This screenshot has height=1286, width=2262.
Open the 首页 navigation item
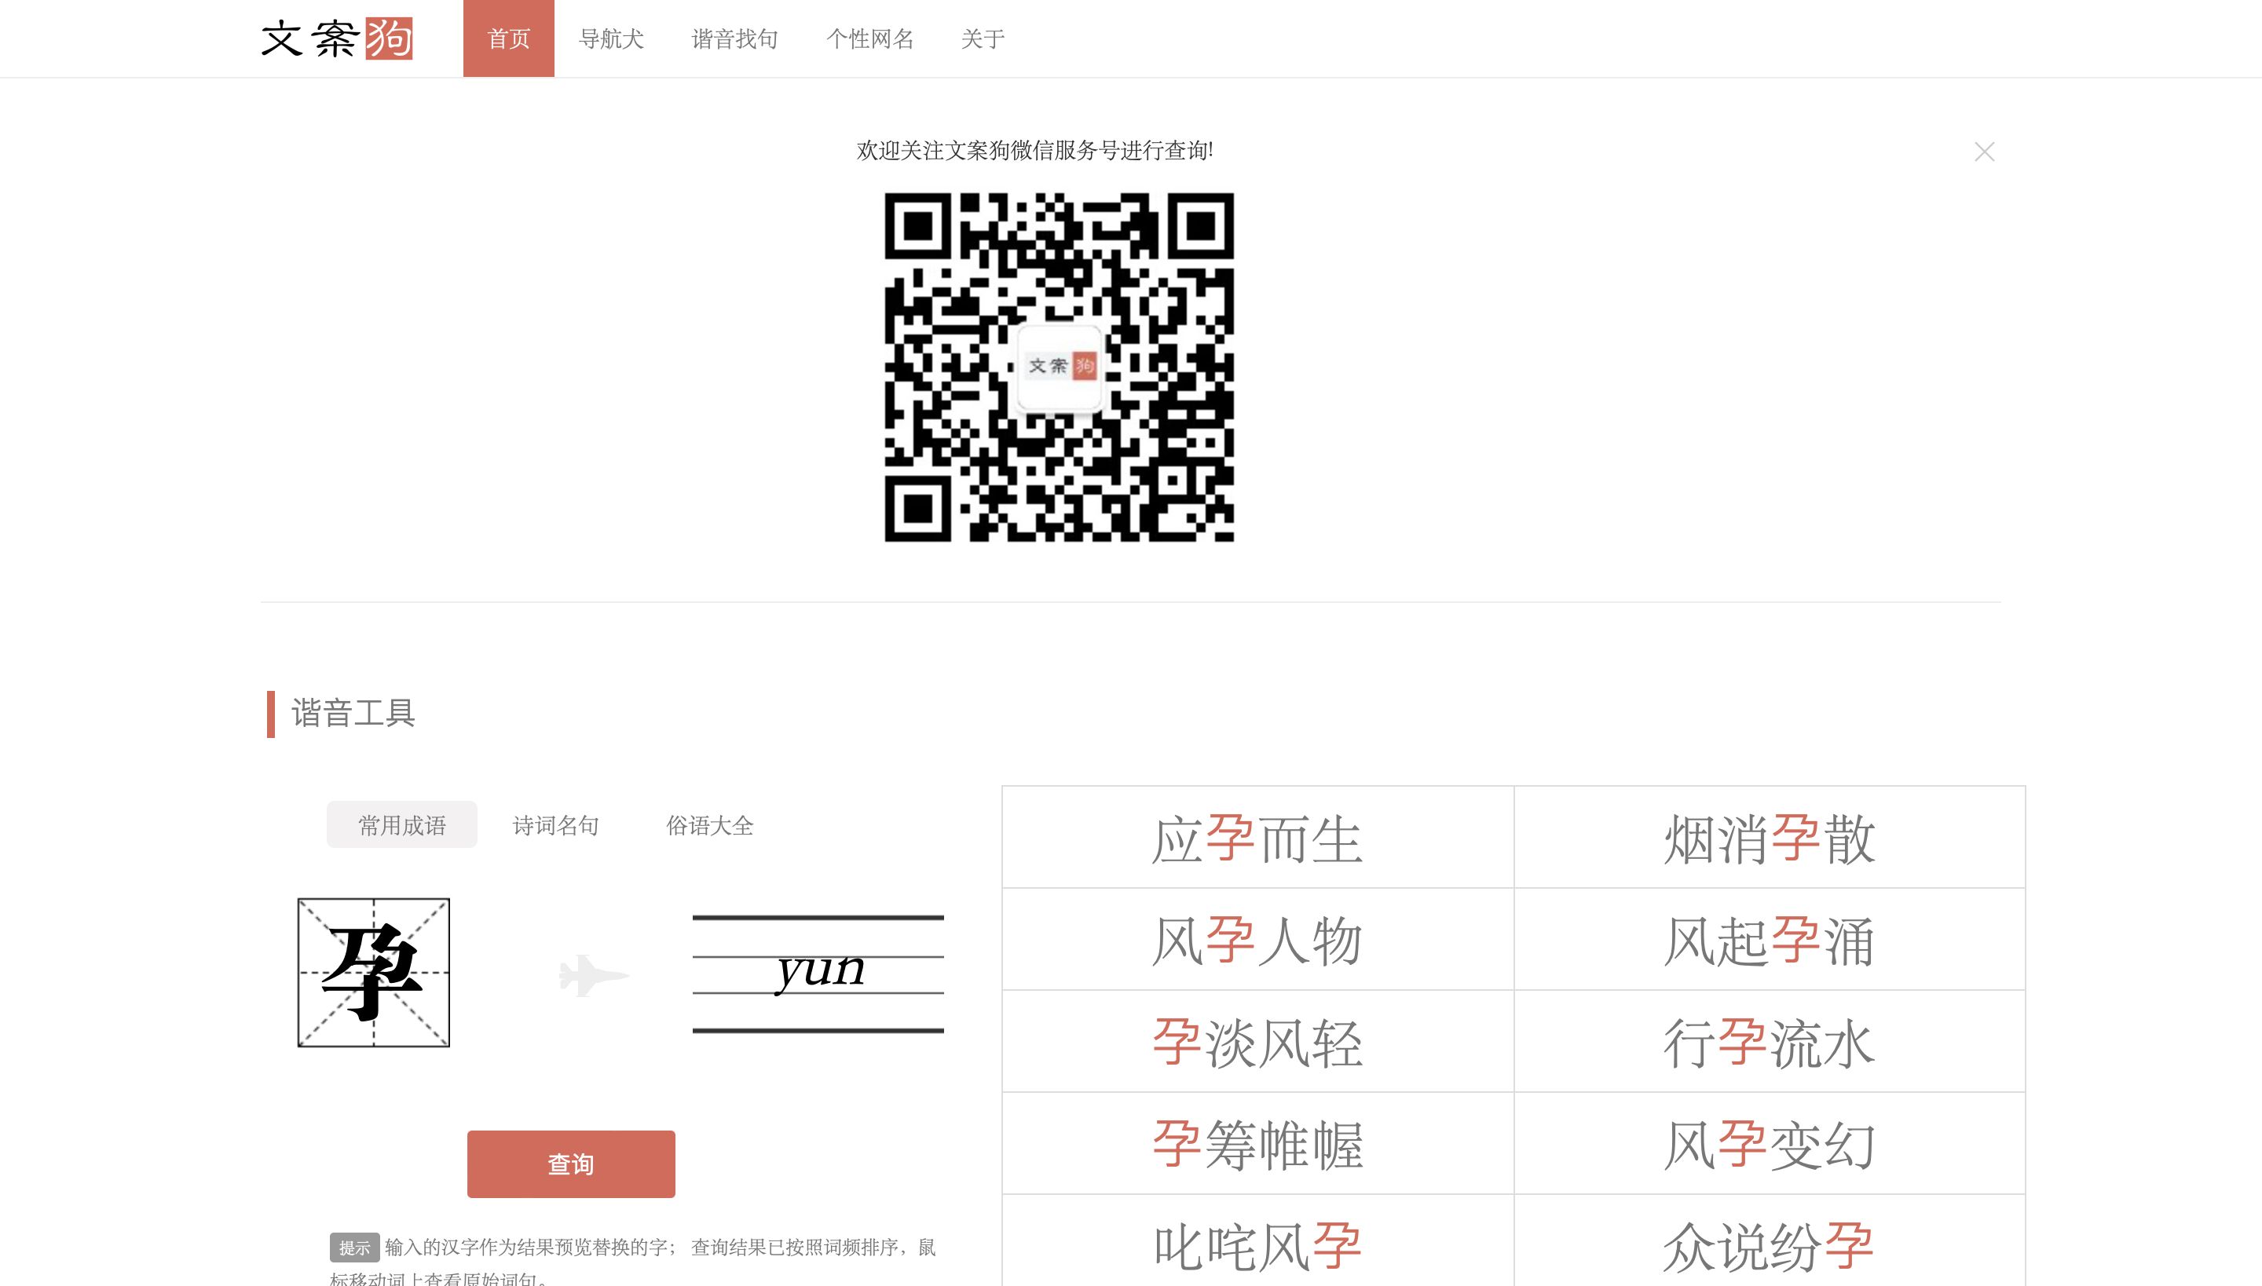click(x=509, y=39)
